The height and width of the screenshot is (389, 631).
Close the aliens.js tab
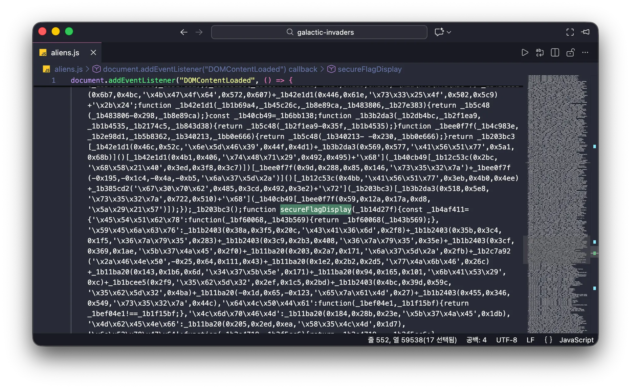[93, 53]
